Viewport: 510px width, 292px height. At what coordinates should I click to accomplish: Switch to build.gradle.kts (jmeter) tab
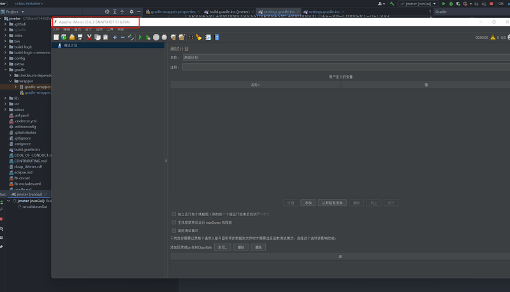229,11
